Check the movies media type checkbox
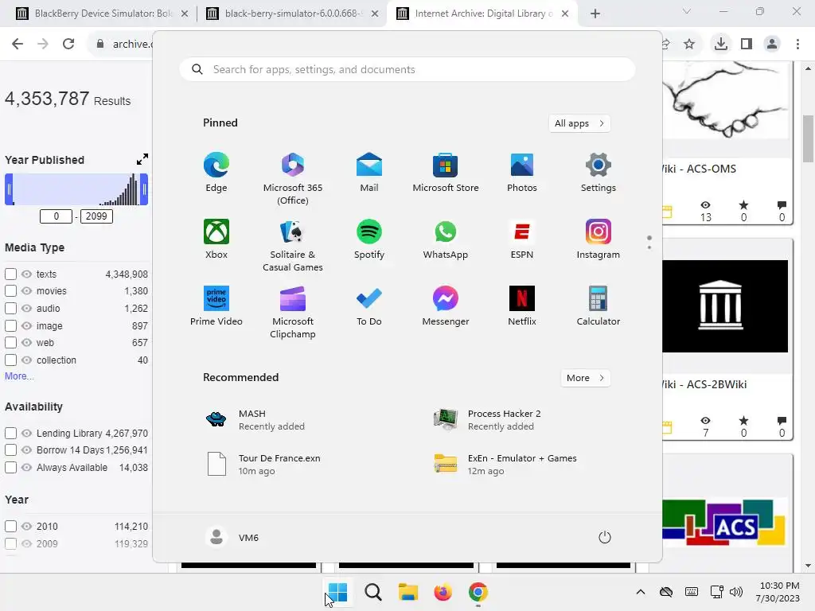 10,291
